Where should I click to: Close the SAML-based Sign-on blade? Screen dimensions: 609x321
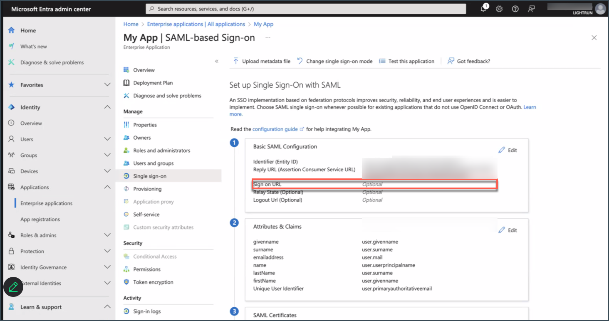[594, 38]
